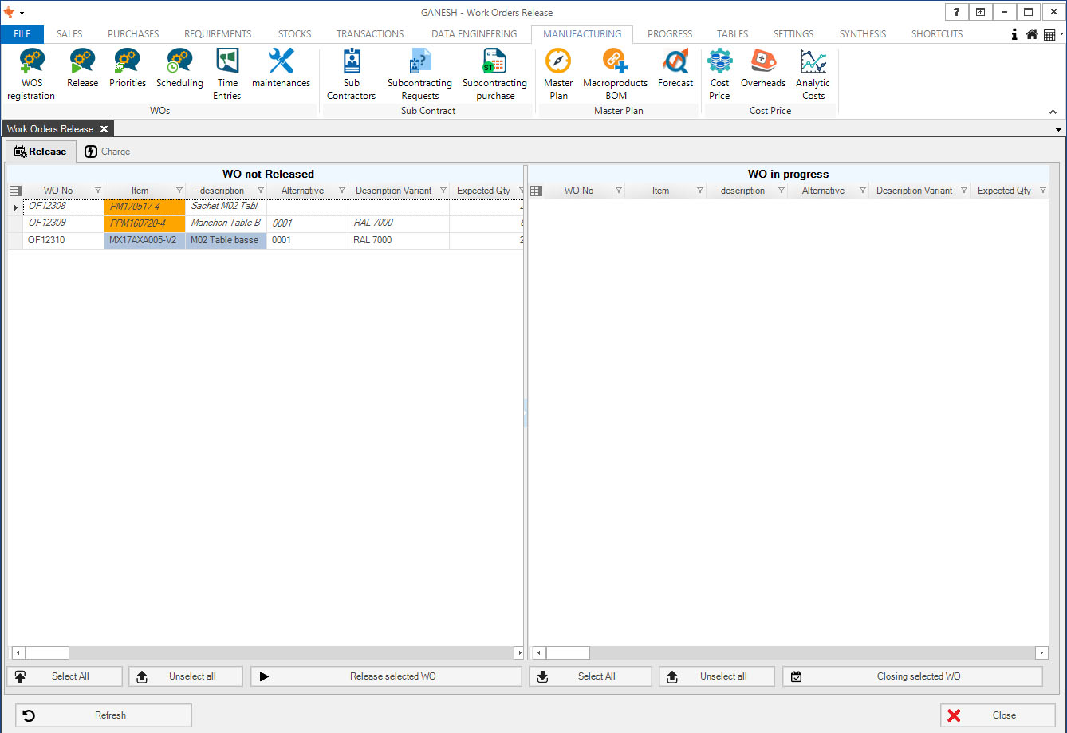Switch to the Charge tab
This screenshot has width=1067, height=733.
pyautogui.click(x=108, y=152)
